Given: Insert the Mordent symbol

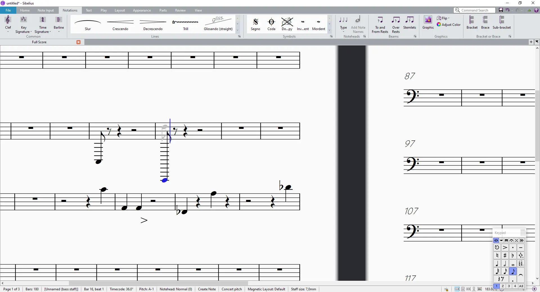Looking at the screenshot, I should (319, 24).
